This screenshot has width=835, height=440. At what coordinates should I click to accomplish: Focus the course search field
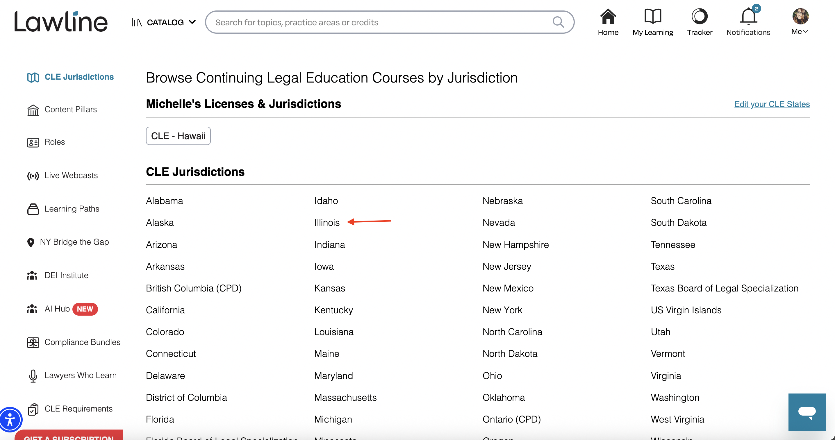(390, 22)
